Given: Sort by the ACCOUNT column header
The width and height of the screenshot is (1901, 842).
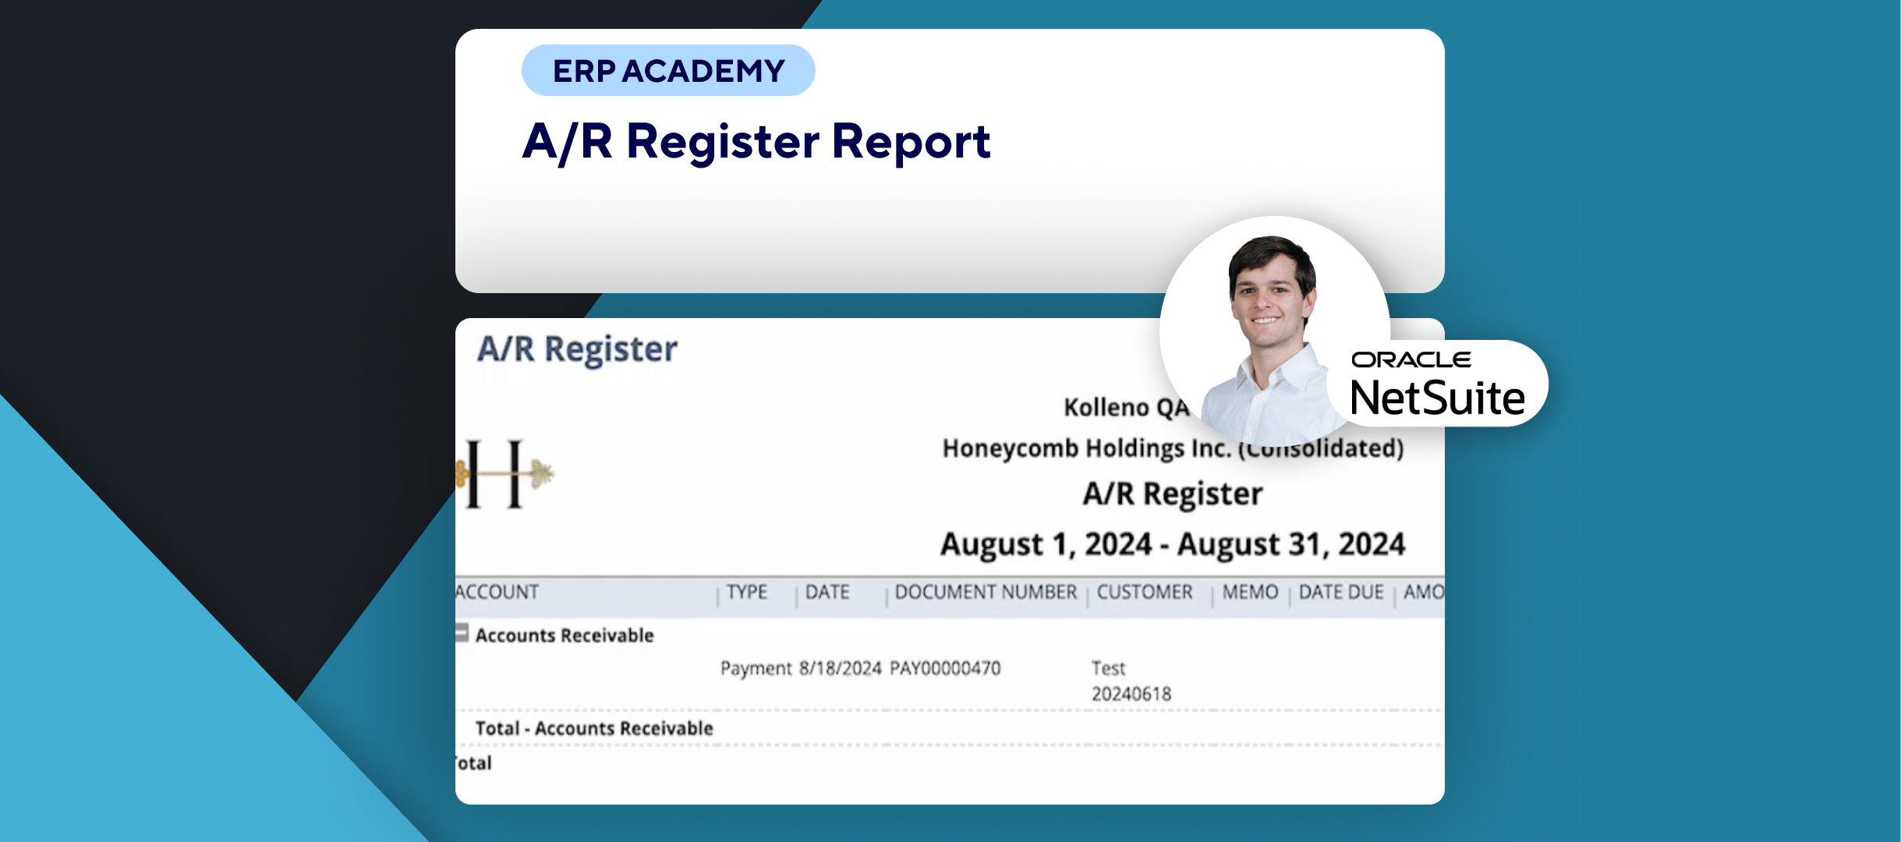Looking at the screenshot, I should [497, 593].
